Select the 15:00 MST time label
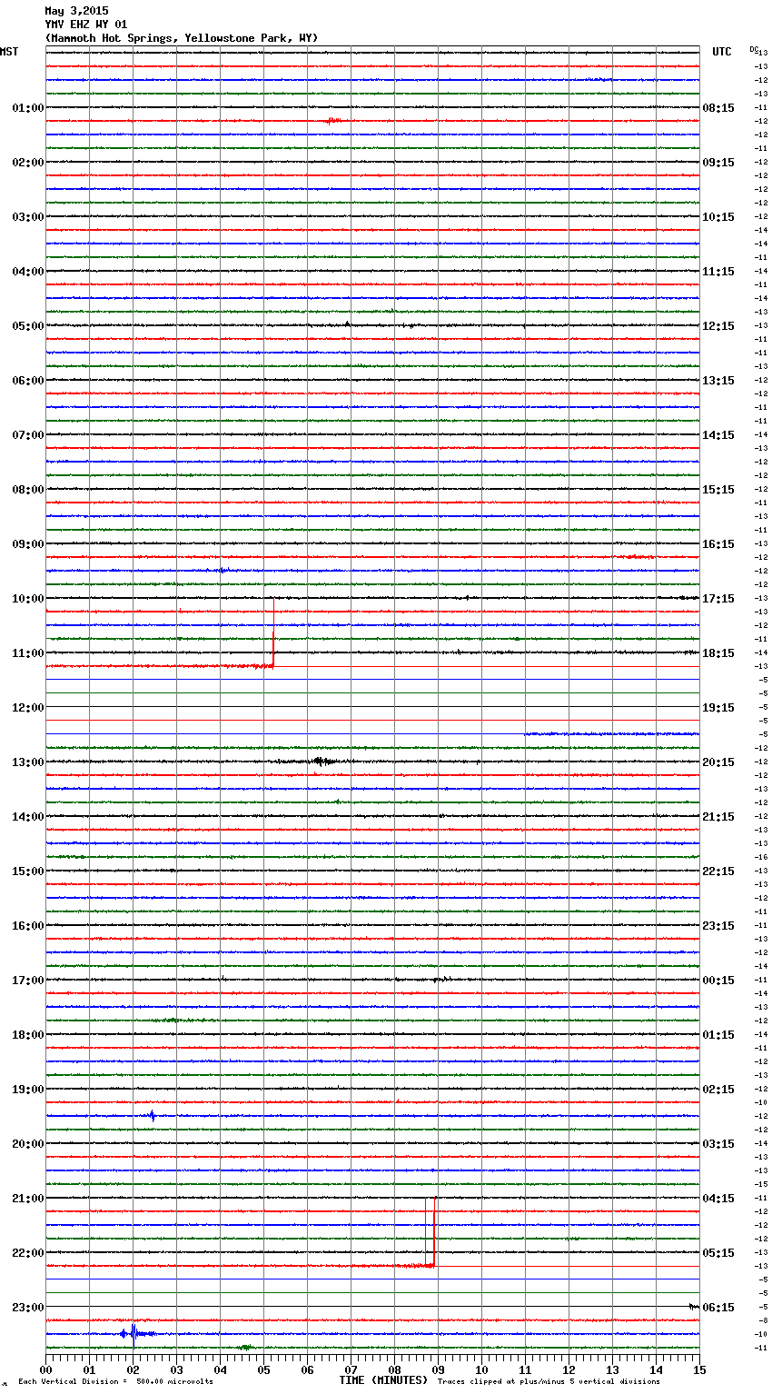 (x=28, y=871)
